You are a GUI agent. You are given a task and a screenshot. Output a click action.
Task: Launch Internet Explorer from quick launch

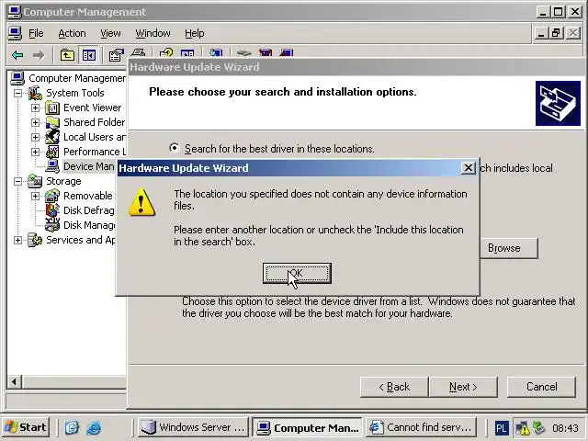pyautogui.click(x=94, y=427)
